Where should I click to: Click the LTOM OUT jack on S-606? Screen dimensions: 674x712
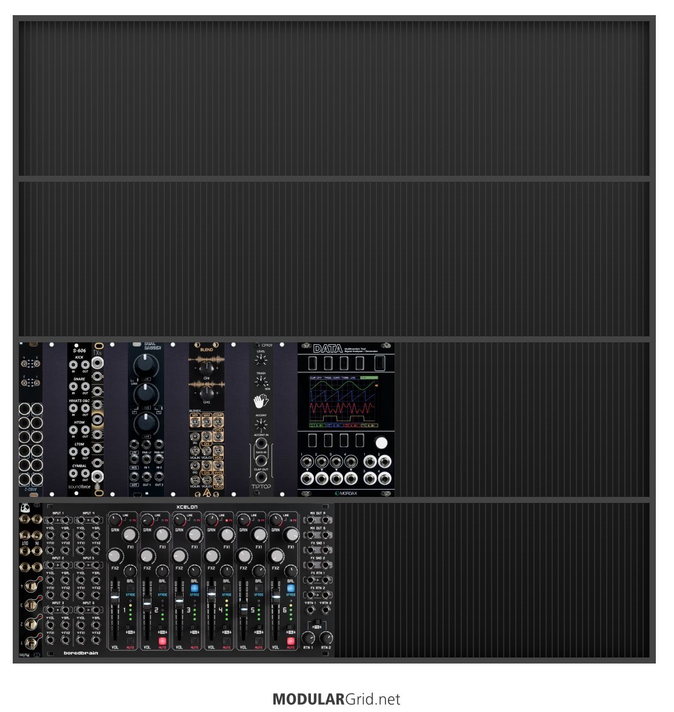click(85, 451)
